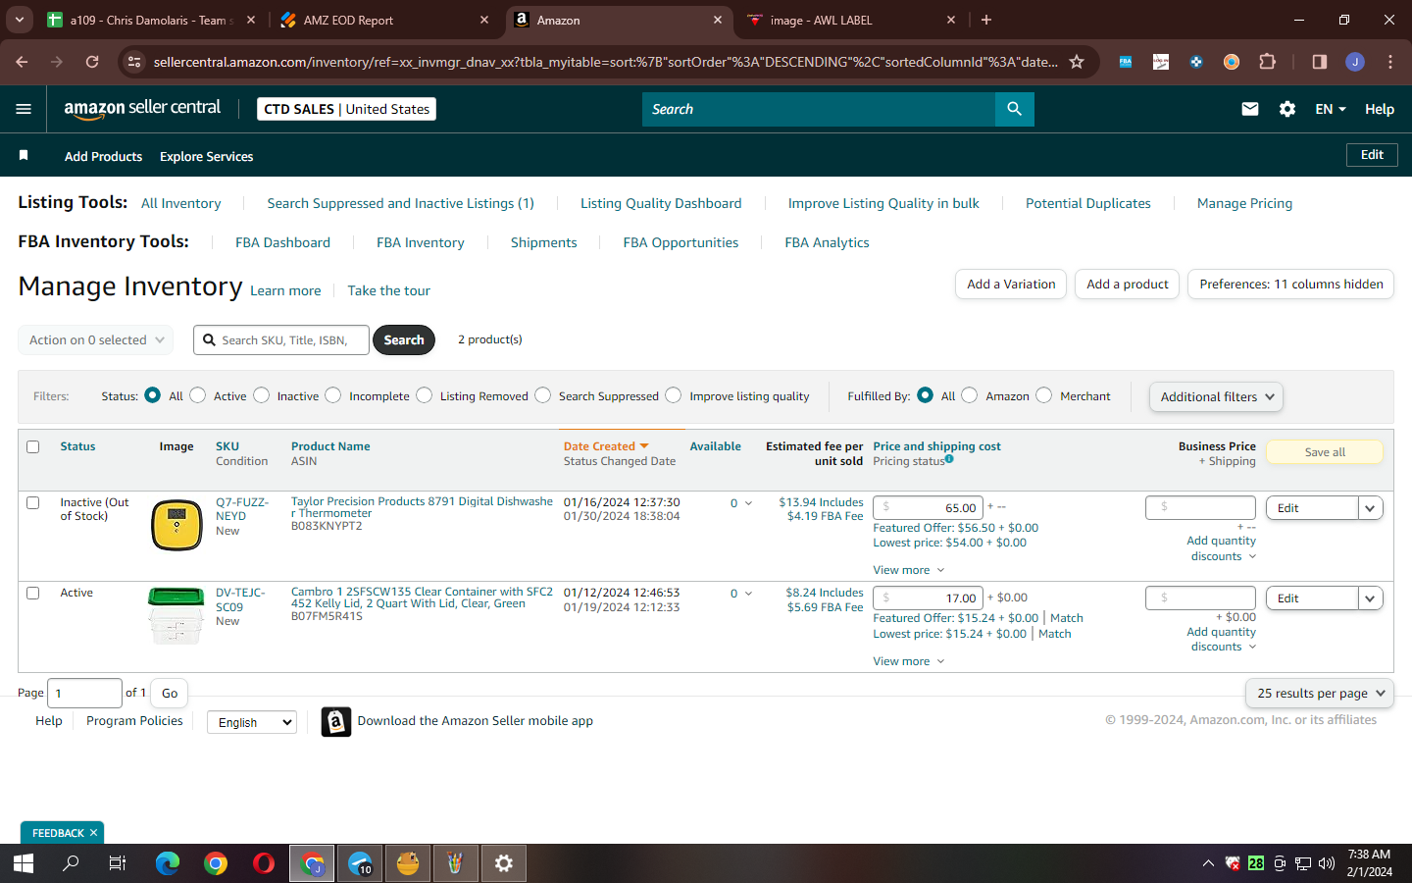Open Shipments in FBA Inventory Tools

click(544, 242)
